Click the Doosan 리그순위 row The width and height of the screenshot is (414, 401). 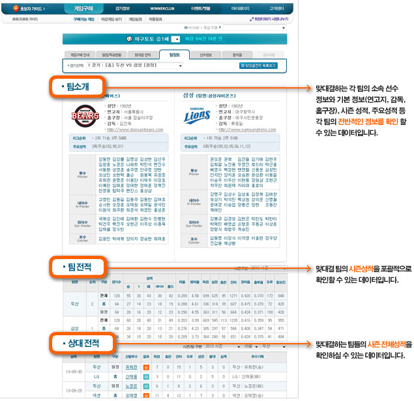pos(119,138)
